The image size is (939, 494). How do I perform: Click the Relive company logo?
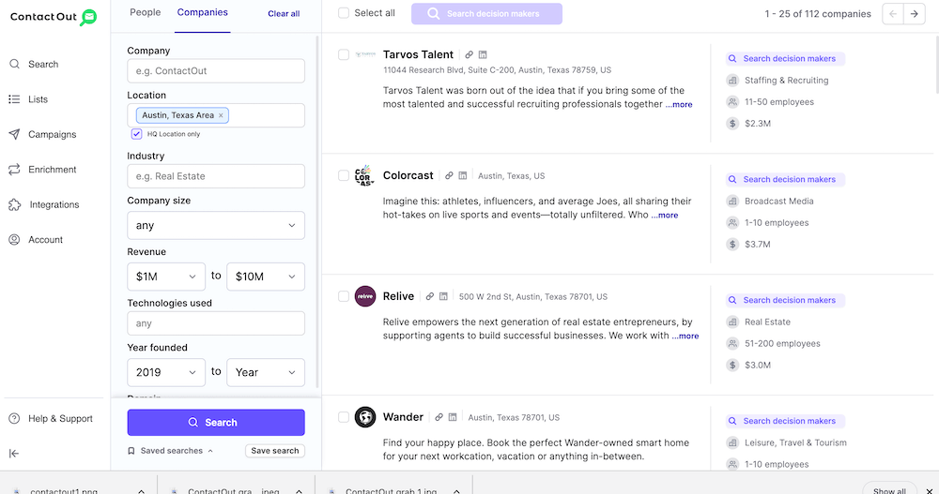coord(365,296)
